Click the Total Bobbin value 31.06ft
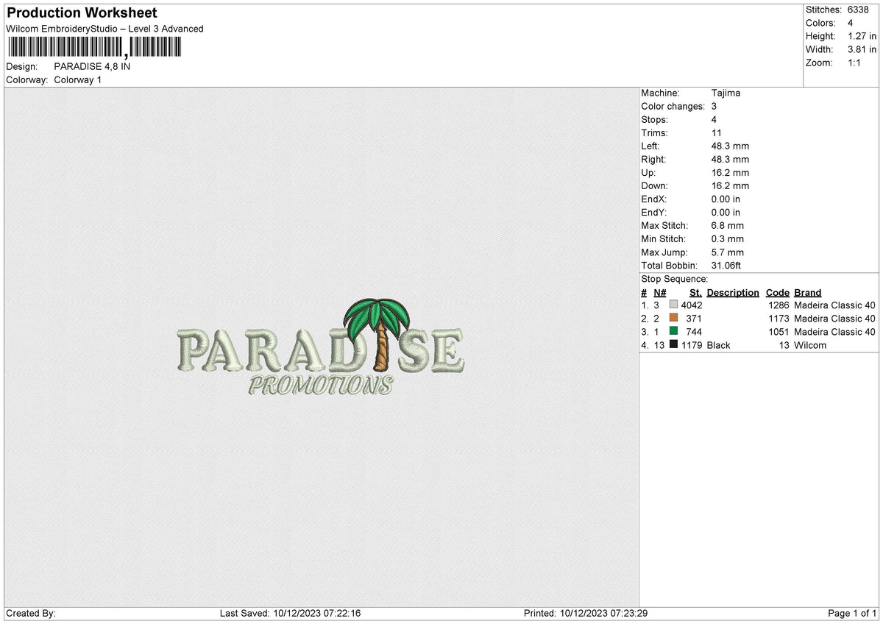Screen dimensions: 883x624 (x=728, y=265)
